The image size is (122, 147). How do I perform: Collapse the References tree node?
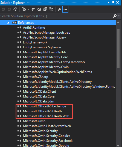click(x=8, y=23)
